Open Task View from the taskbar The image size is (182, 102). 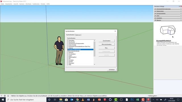[x=55, y=99]
